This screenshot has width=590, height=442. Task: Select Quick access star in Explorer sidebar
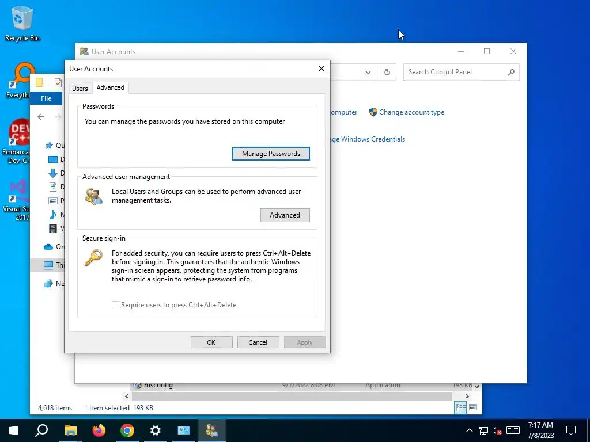click(x=49, y=146)
